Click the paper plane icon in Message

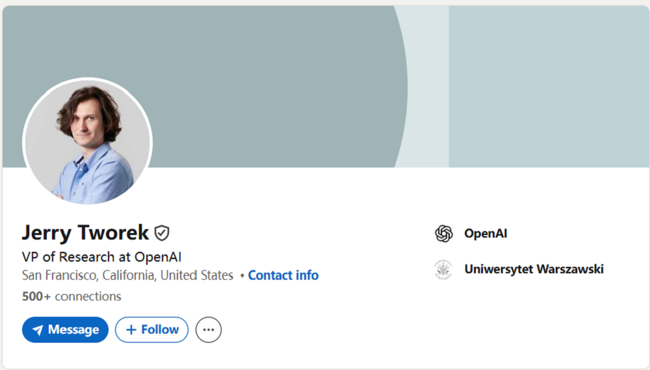38,330
